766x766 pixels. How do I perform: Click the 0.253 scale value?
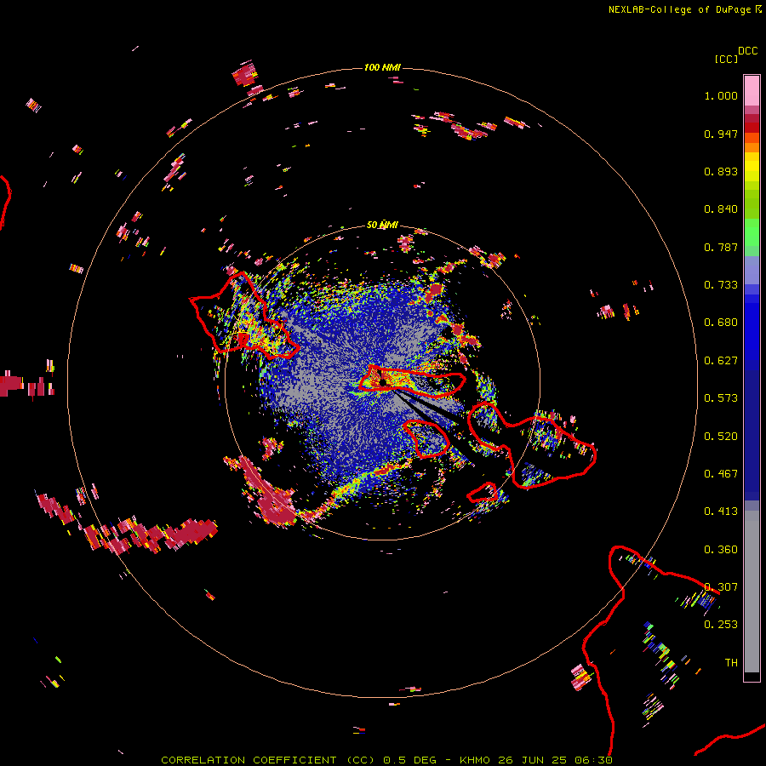(721, 625)
